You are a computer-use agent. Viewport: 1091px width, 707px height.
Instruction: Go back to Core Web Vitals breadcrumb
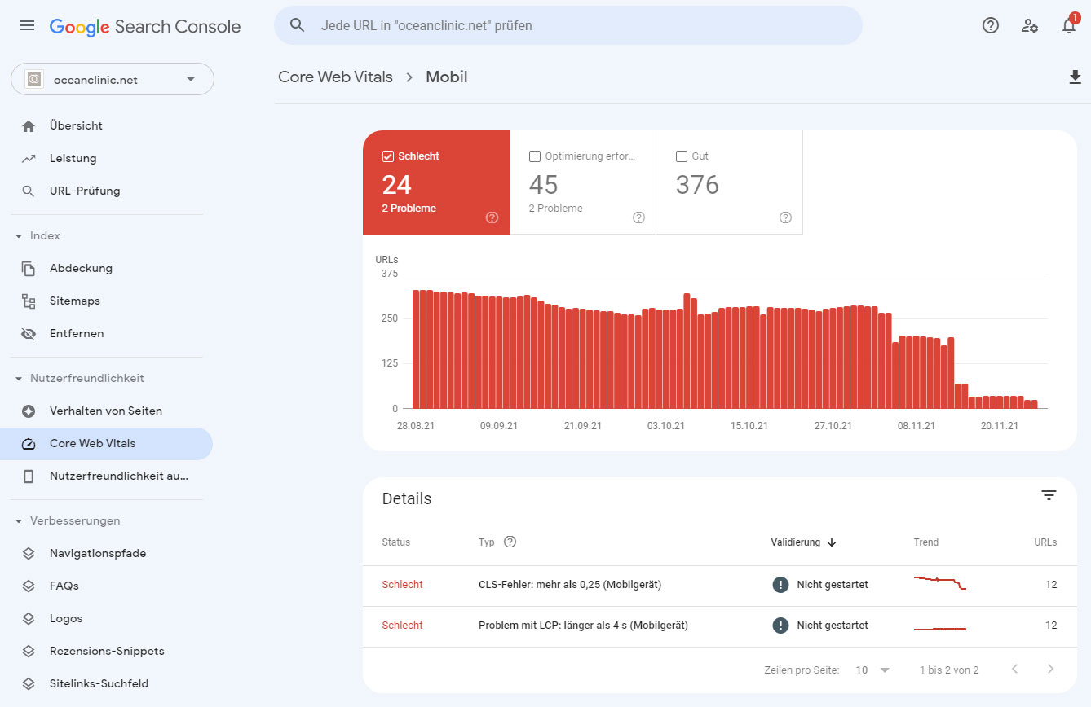pyautogui.click(x=335, y=77)
